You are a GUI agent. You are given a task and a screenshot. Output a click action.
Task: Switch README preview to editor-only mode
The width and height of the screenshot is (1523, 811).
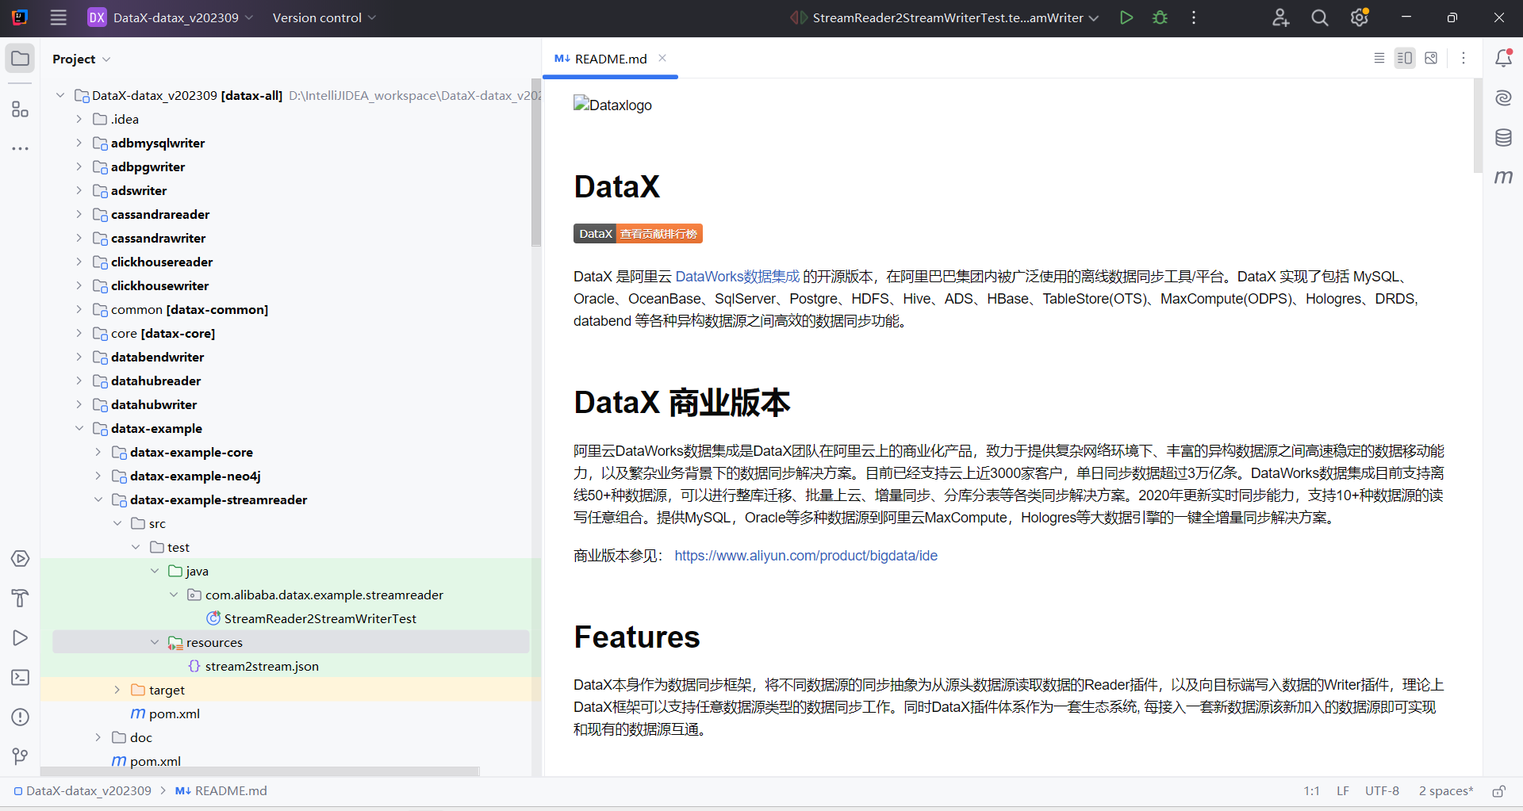[x=1379, y=58]
